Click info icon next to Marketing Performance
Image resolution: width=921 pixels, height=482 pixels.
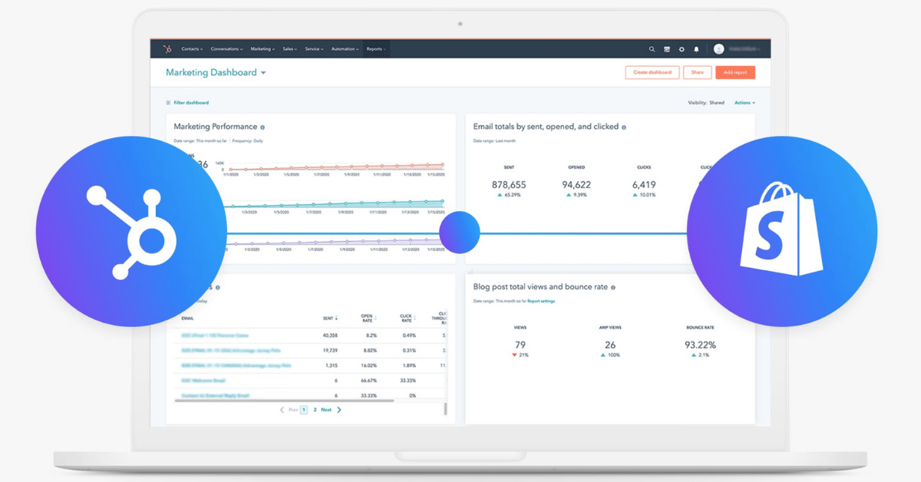[x=262, y=127]
